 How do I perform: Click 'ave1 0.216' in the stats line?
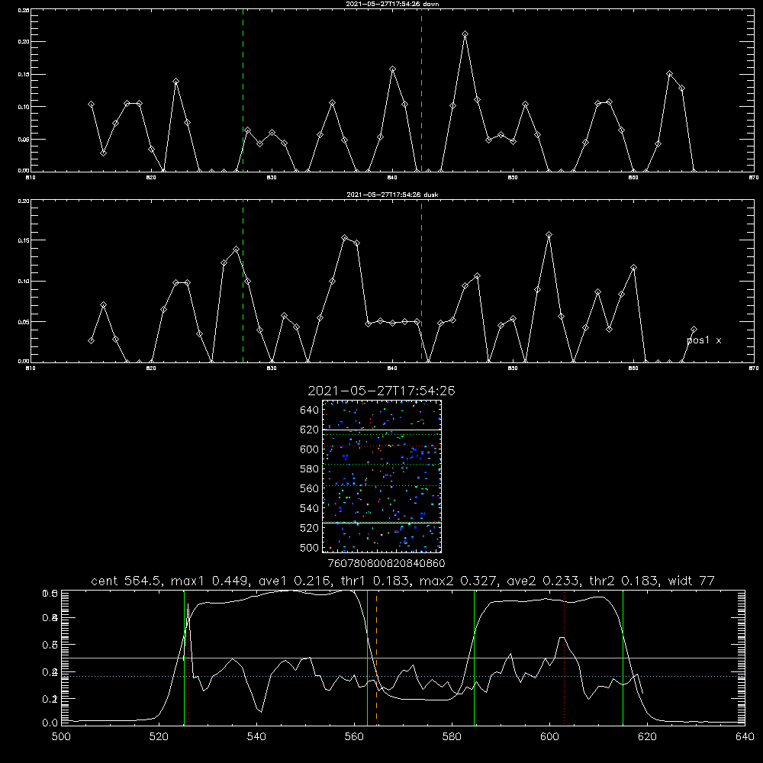294,581
